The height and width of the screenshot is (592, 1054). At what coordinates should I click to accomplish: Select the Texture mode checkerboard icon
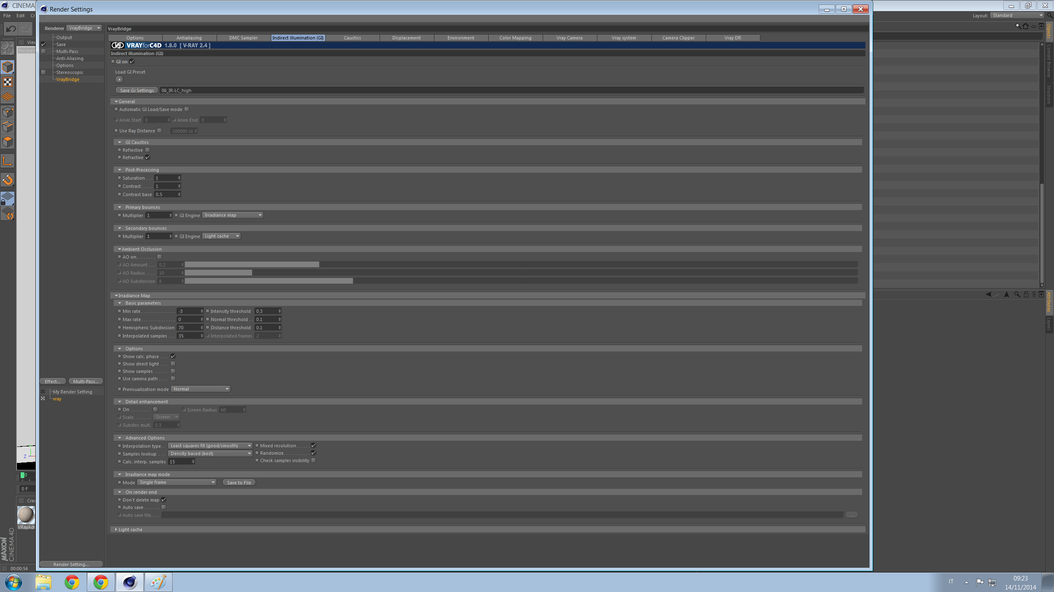tap(7, 82)
